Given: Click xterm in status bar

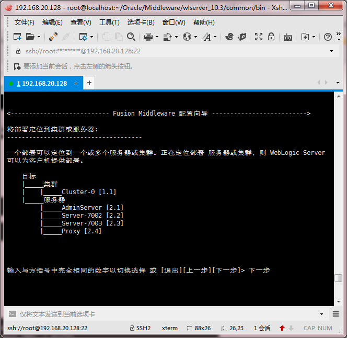Looking at the screenshot, I should click(170, 328).
